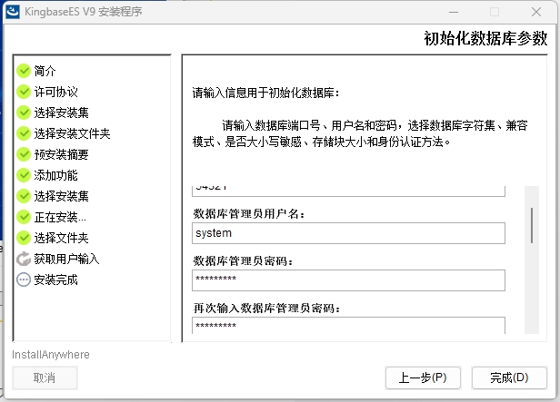560x402 pixels.
Task: Click into the 数据库管理员密码 password field
Action: click(348, 280)
